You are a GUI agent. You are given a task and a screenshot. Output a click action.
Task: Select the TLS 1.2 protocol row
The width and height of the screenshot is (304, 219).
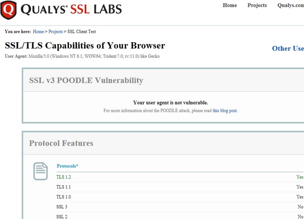point(180,177)
